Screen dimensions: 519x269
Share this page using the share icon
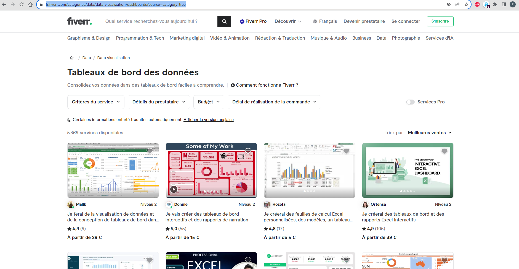[457, 4]
